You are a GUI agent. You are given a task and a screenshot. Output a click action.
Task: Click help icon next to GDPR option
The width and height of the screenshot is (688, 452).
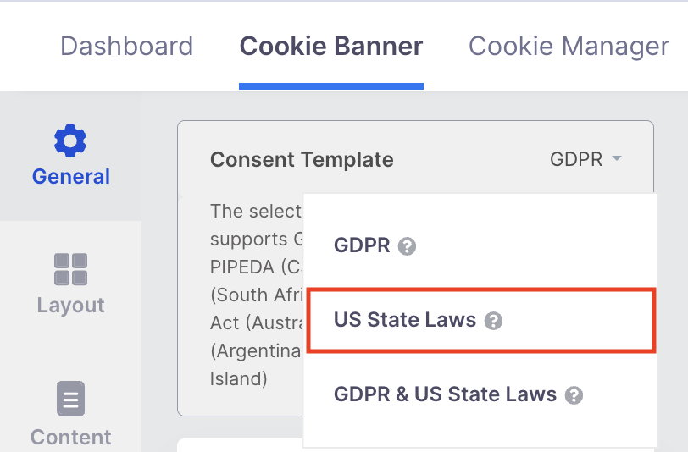point(407,246)
